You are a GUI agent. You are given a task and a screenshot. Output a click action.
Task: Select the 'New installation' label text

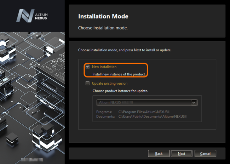(x=104, y=67)
